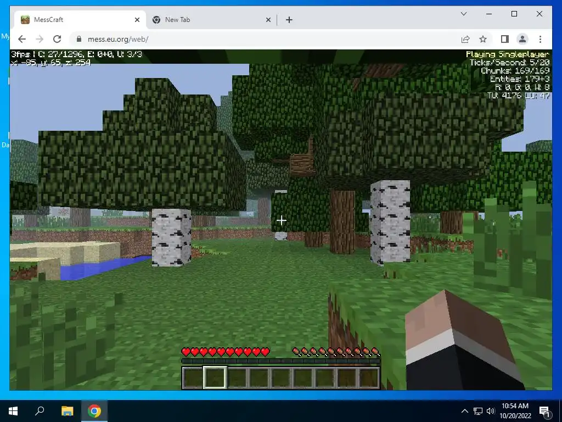Maximize the Chrome window
Screen dimensions: 562x422
[514, 14]
